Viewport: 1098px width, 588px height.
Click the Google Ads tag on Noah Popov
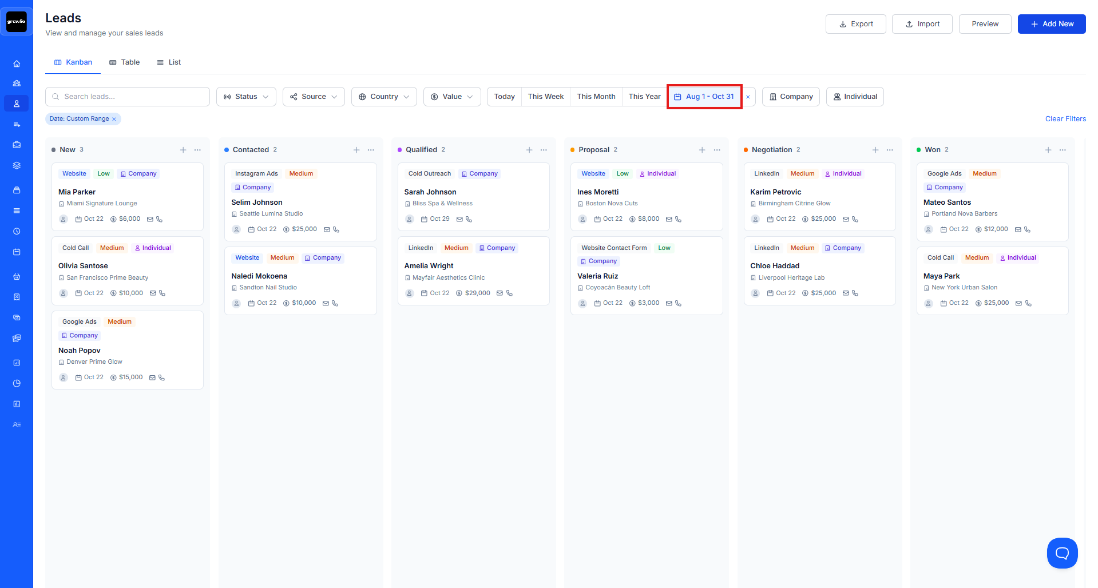coord(80,322)
